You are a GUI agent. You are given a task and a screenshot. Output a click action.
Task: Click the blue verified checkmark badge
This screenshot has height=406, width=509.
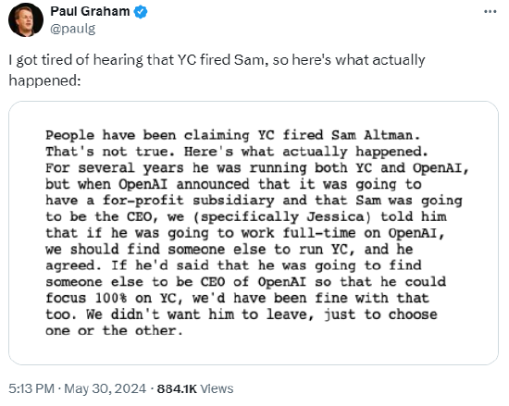(x=141, y=12)
